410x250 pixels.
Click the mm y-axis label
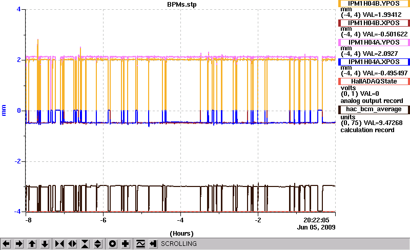[x=4, y=110]
